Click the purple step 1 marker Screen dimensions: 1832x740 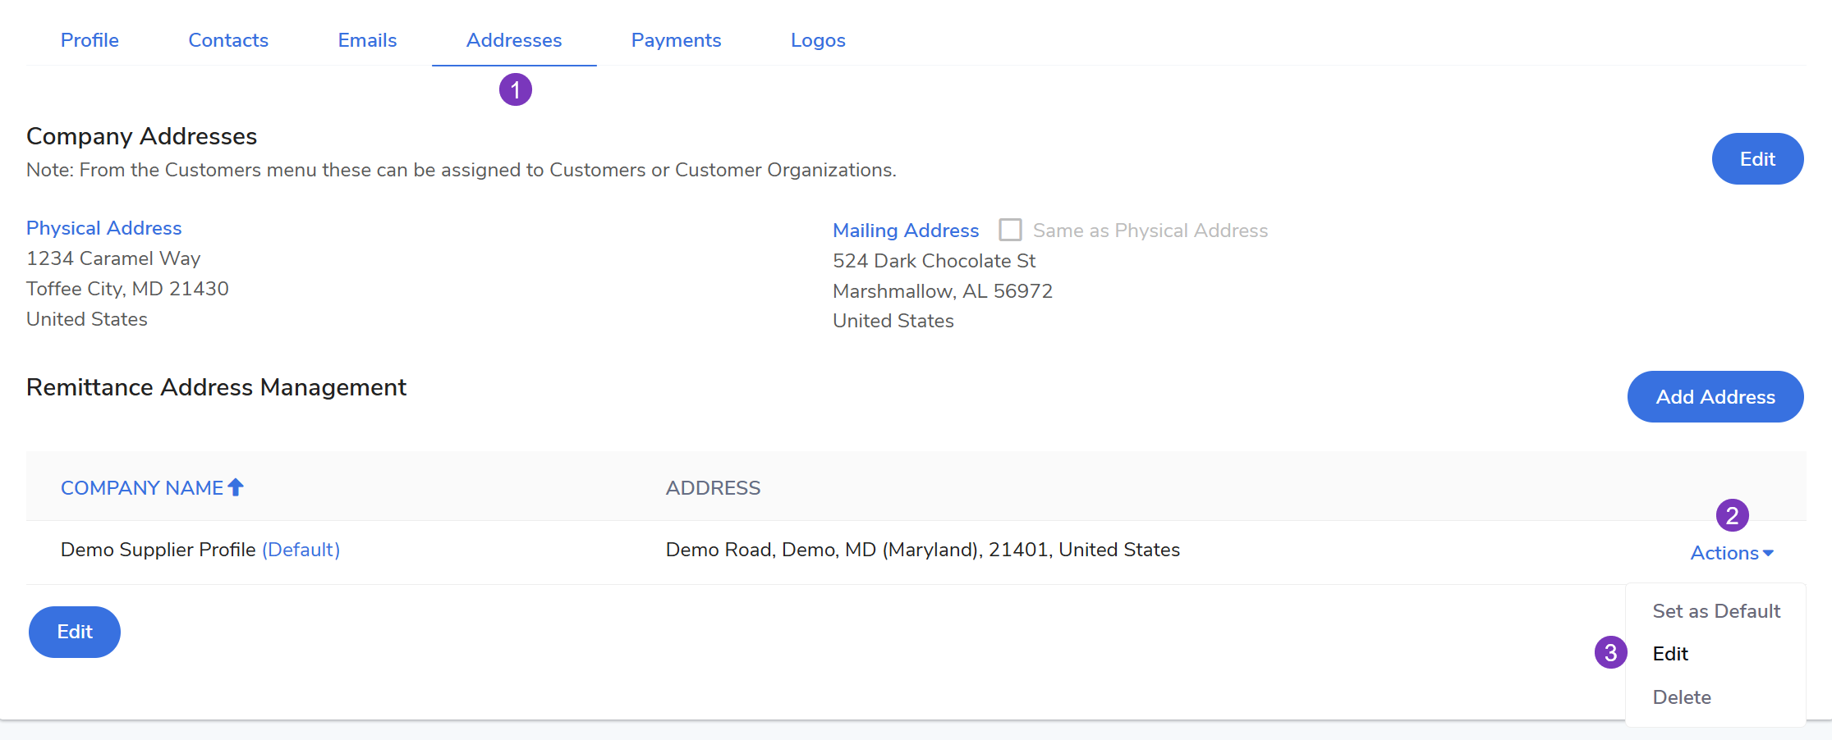click(515, 89)
